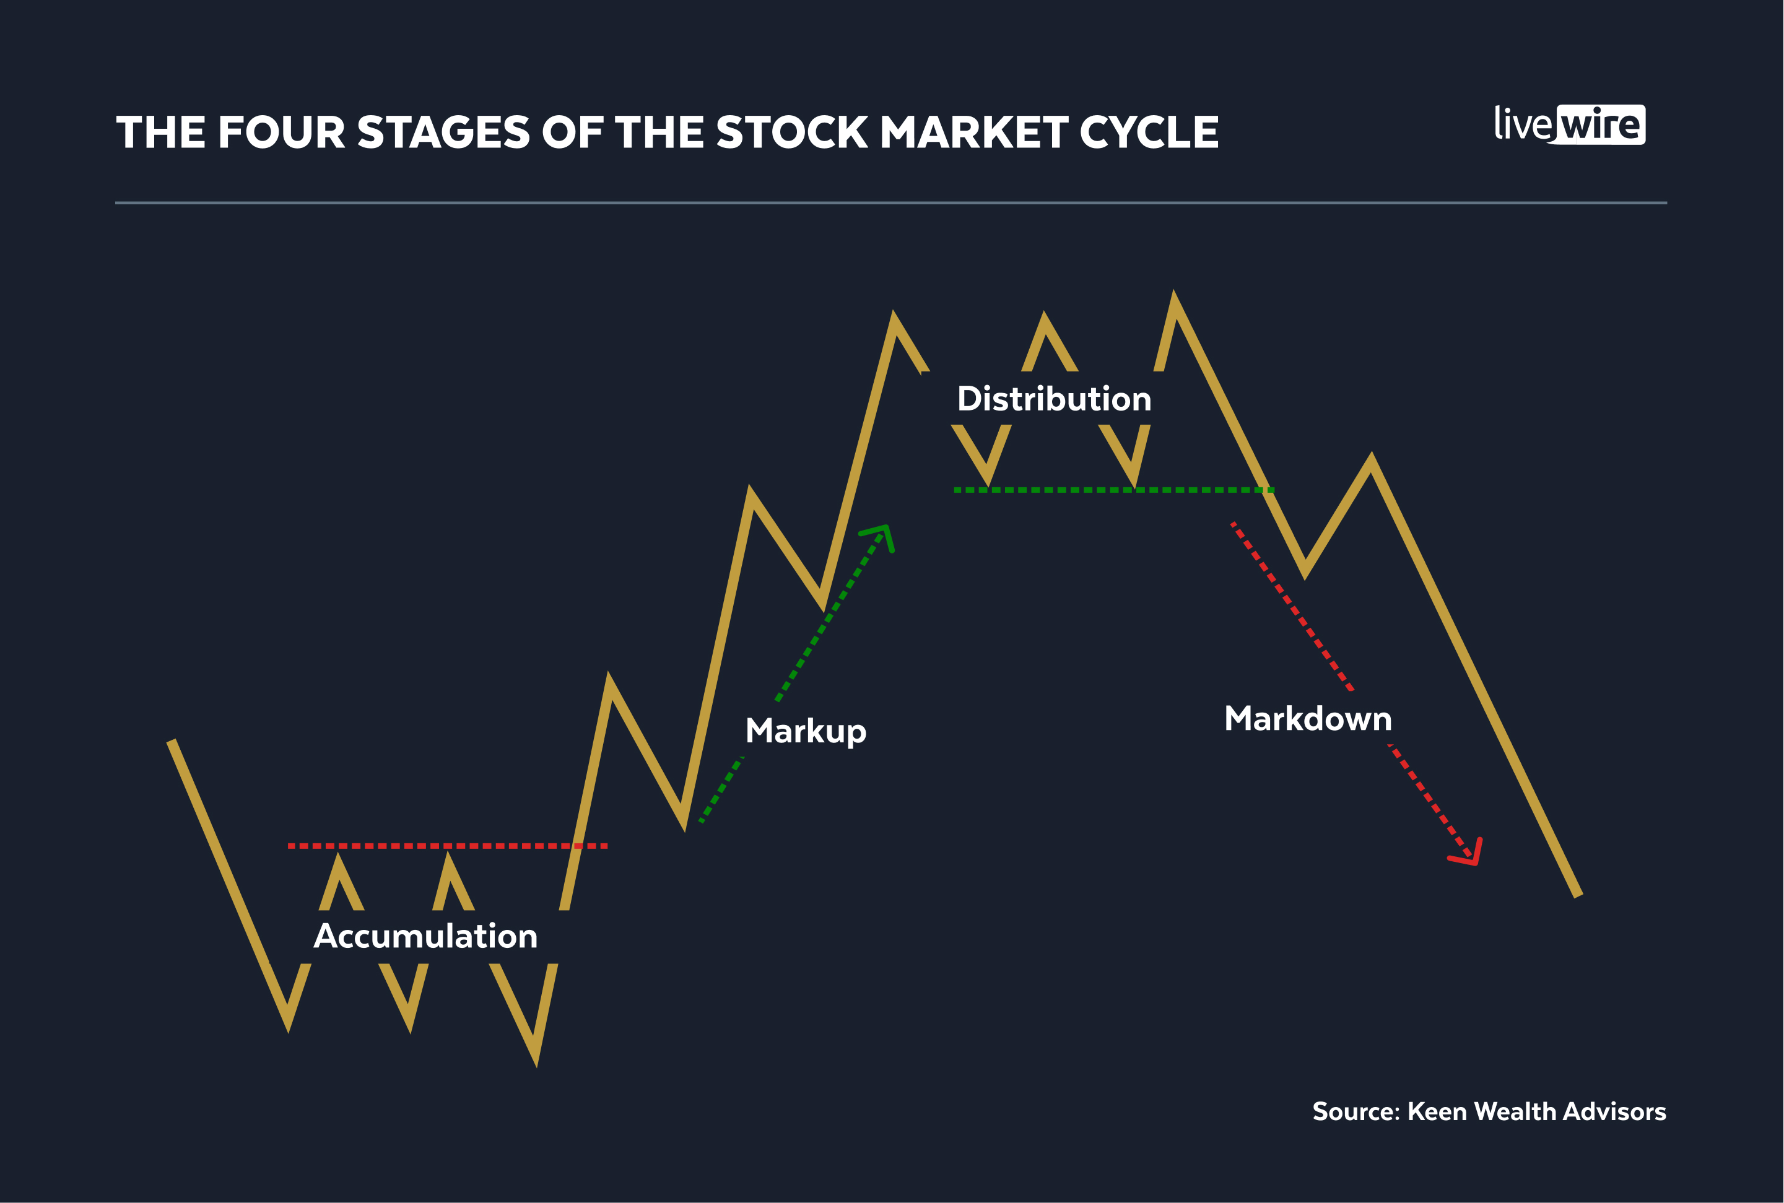Viewport: 1784px width, 1203px height.
Task: Click the green dotted support line
Action: pos(1114,490)
